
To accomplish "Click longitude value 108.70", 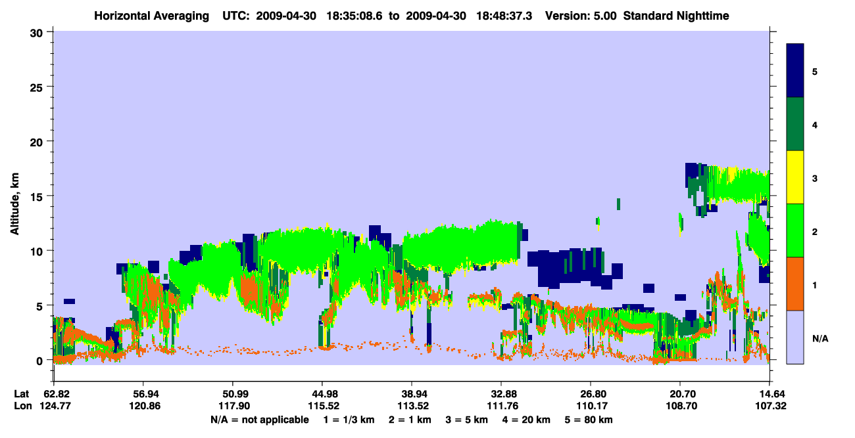I will click(x=680, y=406).
